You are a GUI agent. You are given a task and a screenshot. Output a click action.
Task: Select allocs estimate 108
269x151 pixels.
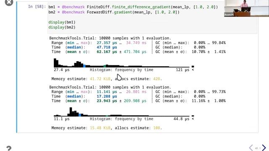(x=157, y=128)
